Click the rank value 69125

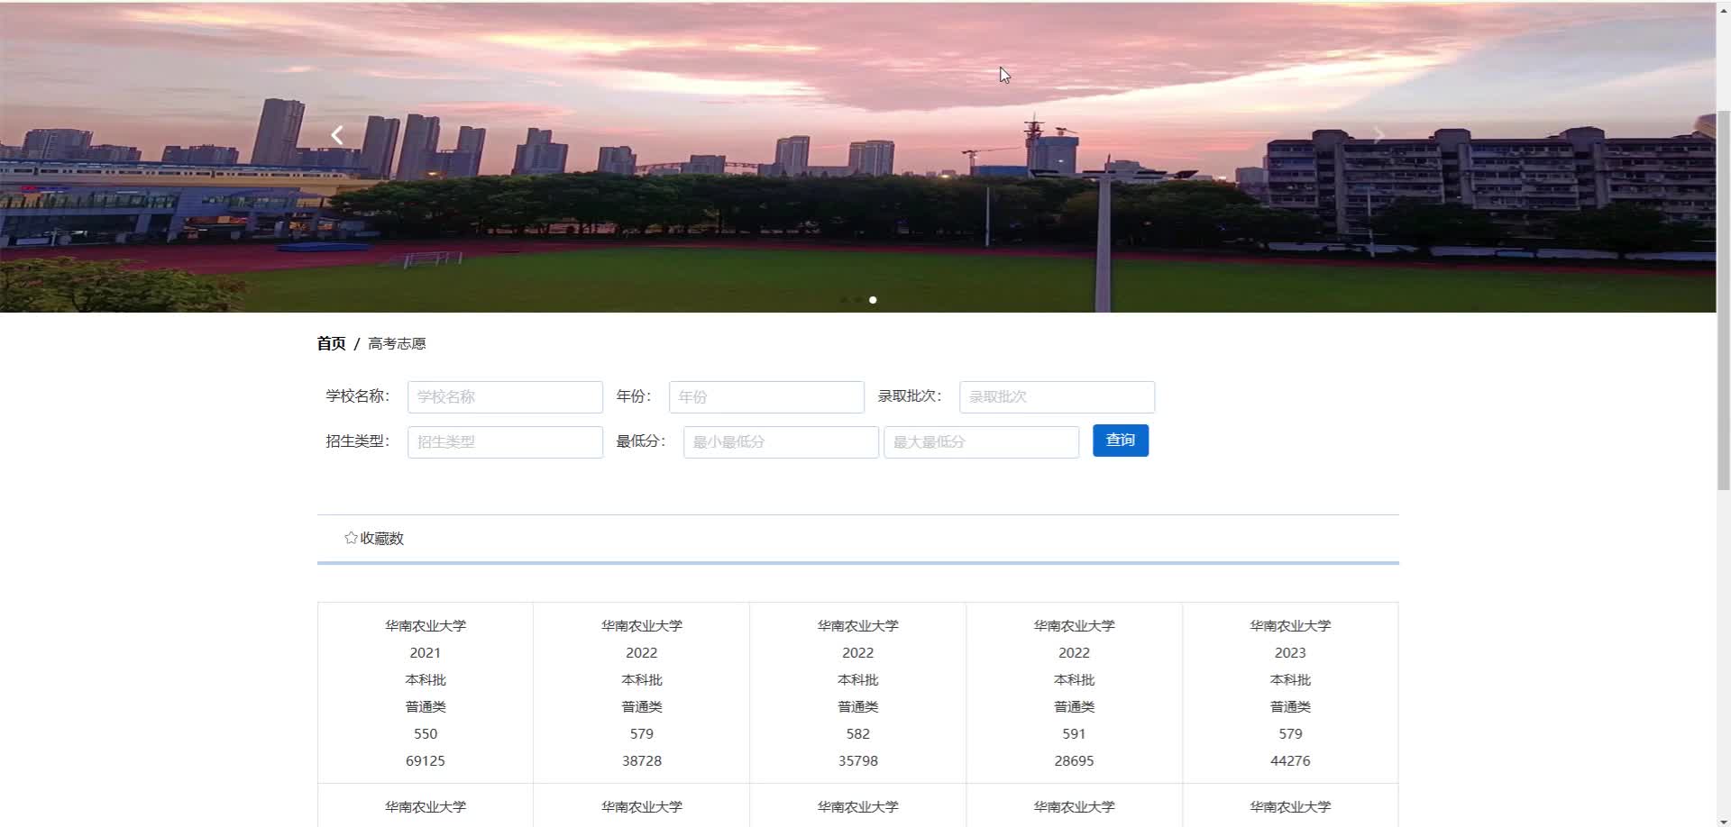click(x=426, y=761)
